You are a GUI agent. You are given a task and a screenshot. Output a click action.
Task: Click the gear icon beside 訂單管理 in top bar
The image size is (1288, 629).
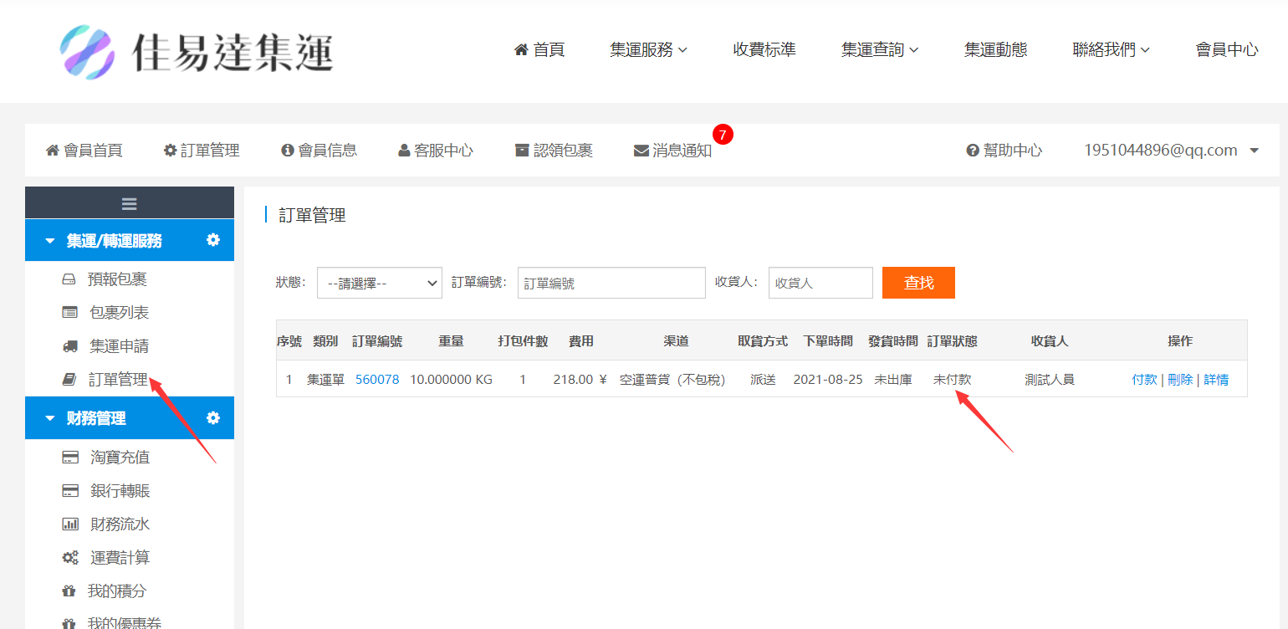170,151
